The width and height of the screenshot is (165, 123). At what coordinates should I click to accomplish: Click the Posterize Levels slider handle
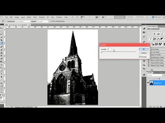click(101, 52)
